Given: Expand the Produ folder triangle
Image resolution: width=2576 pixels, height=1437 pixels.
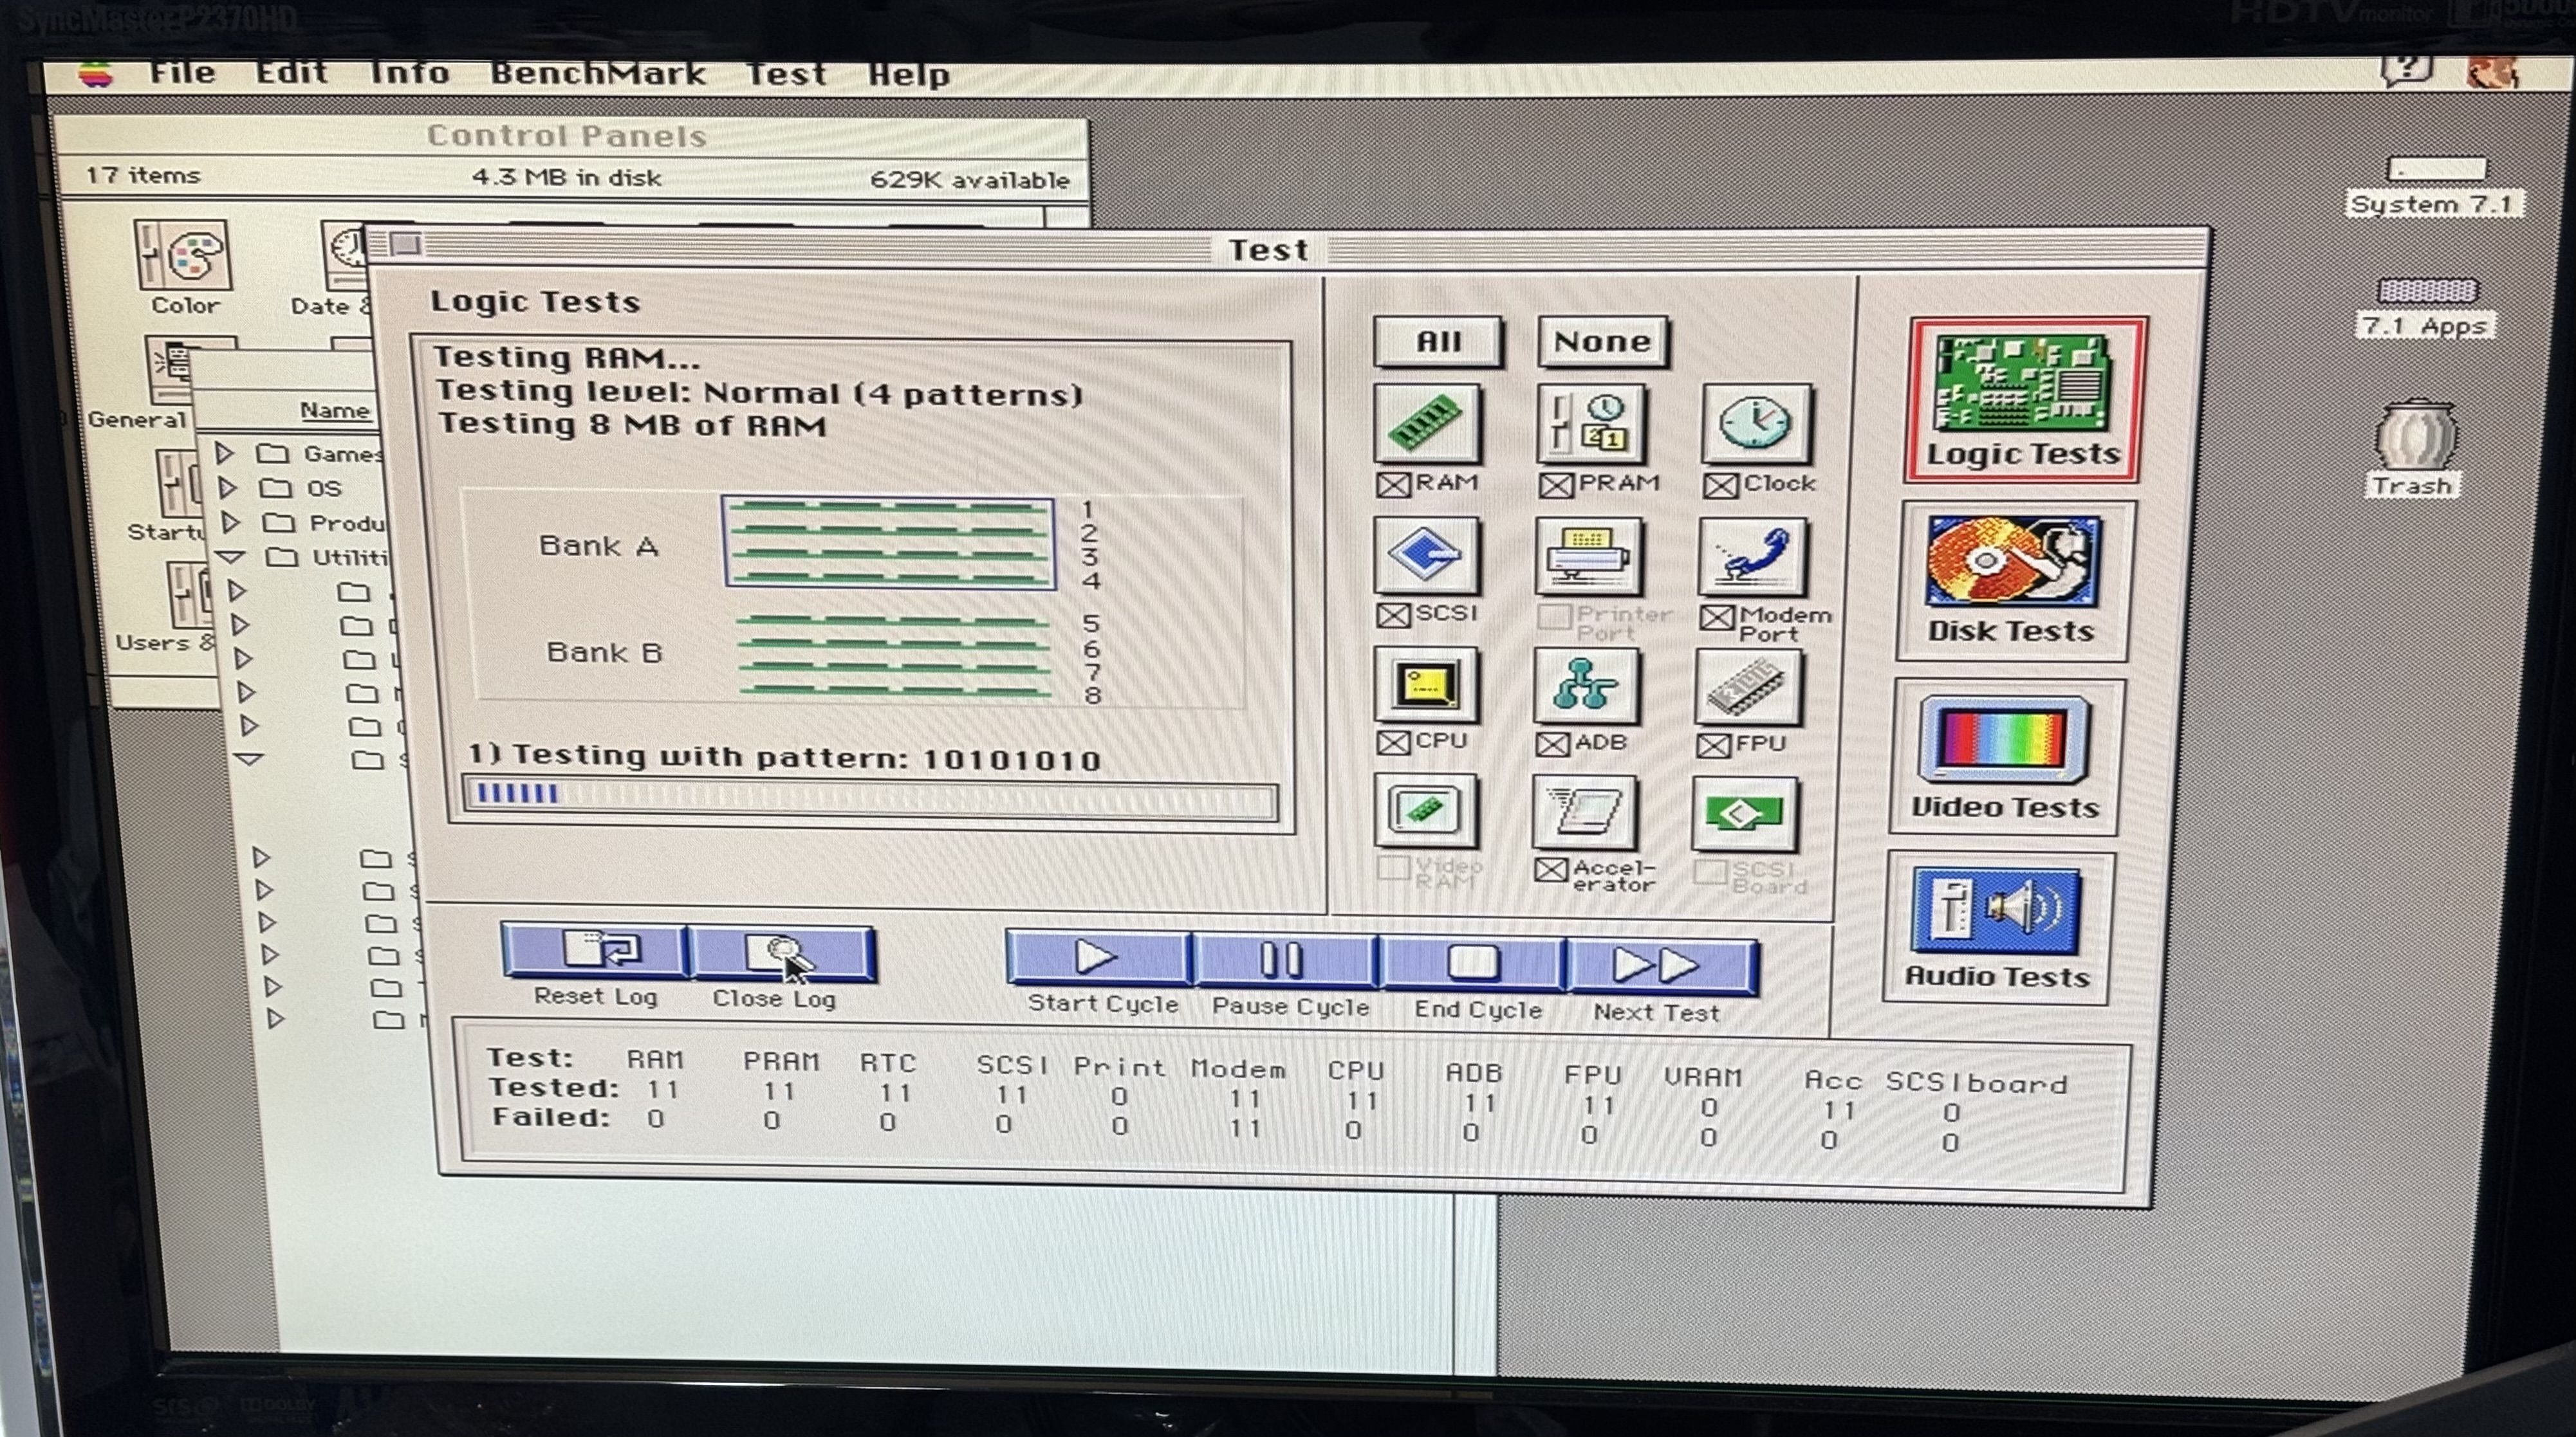Looking at the screenshot, I should tap(231, 522).
